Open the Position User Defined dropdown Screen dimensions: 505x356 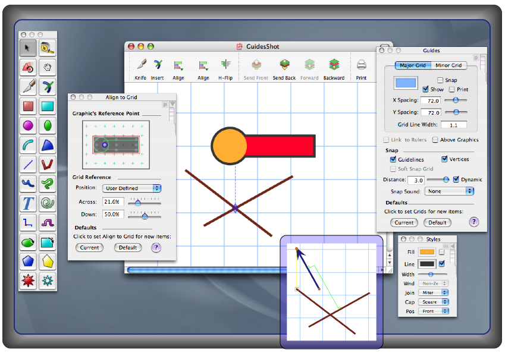[131, 188]
